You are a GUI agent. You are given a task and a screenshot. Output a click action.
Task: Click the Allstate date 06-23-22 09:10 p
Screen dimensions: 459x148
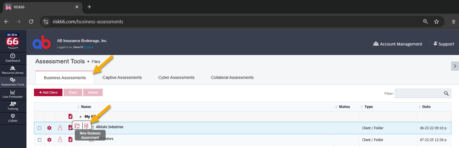coord(433,128)
